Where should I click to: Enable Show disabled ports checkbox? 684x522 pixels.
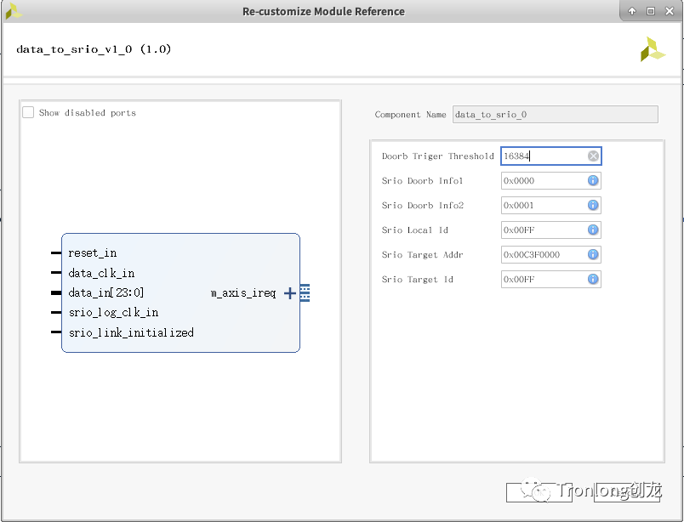28,112
